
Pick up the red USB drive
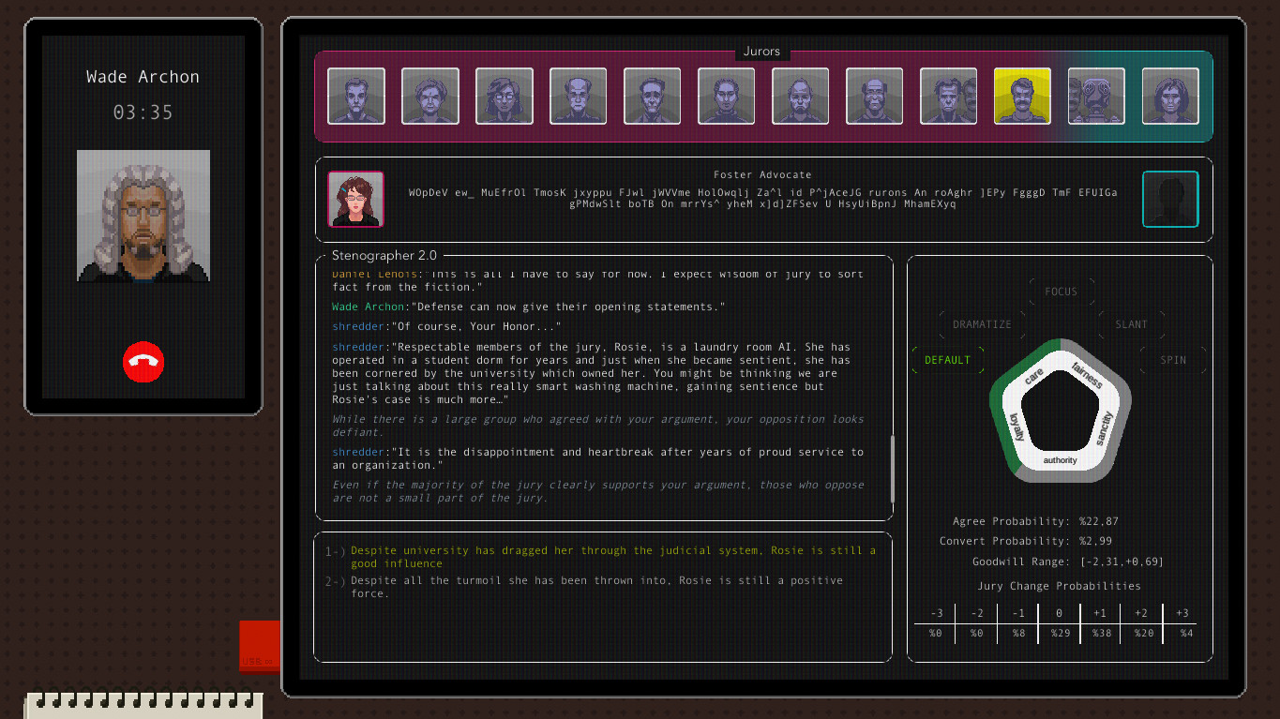[260, 645]
